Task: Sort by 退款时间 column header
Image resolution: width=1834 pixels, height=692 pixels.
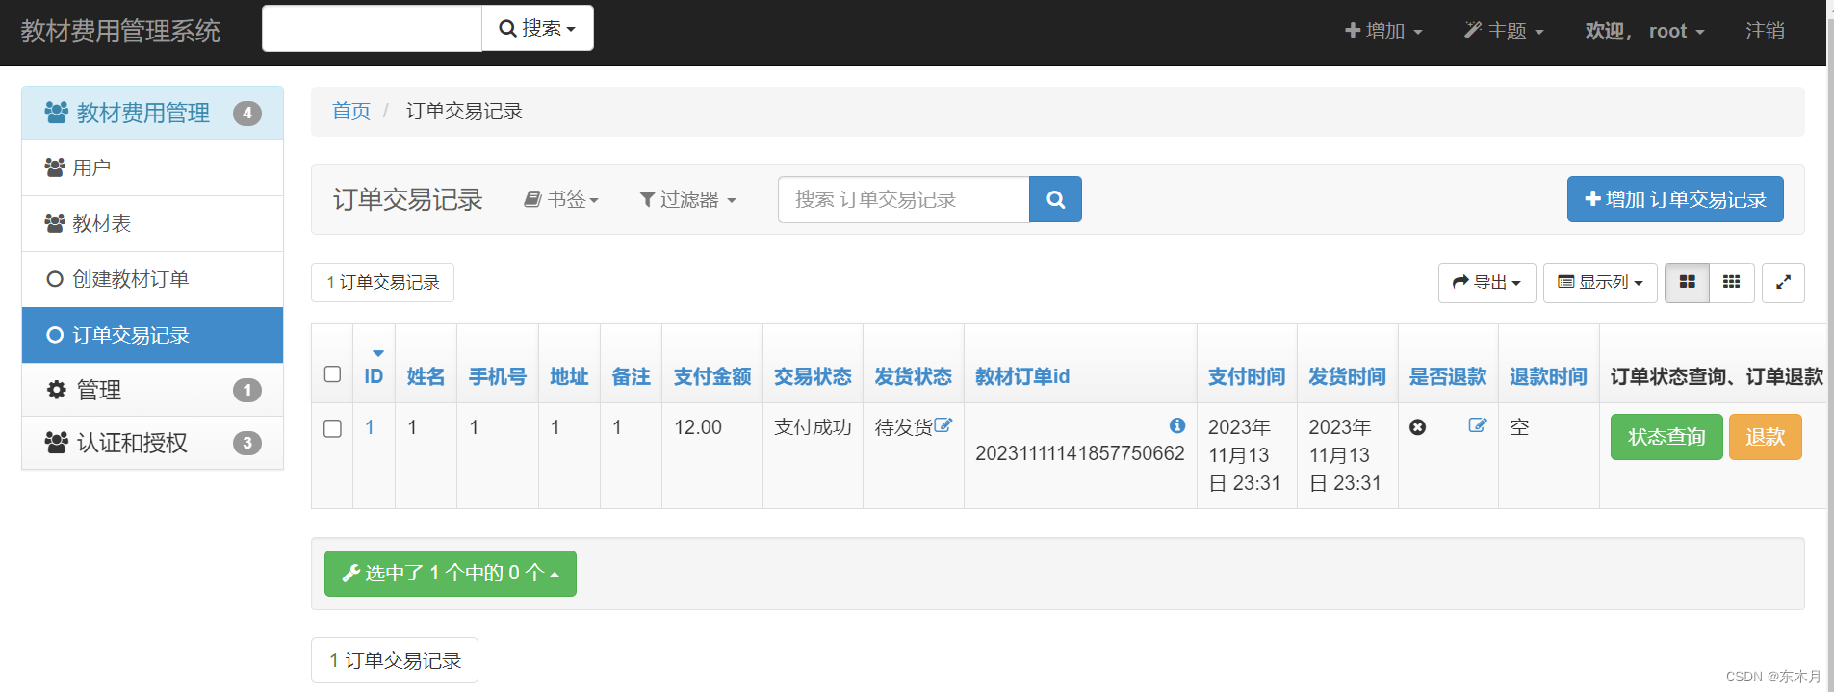Action: 1548,376
